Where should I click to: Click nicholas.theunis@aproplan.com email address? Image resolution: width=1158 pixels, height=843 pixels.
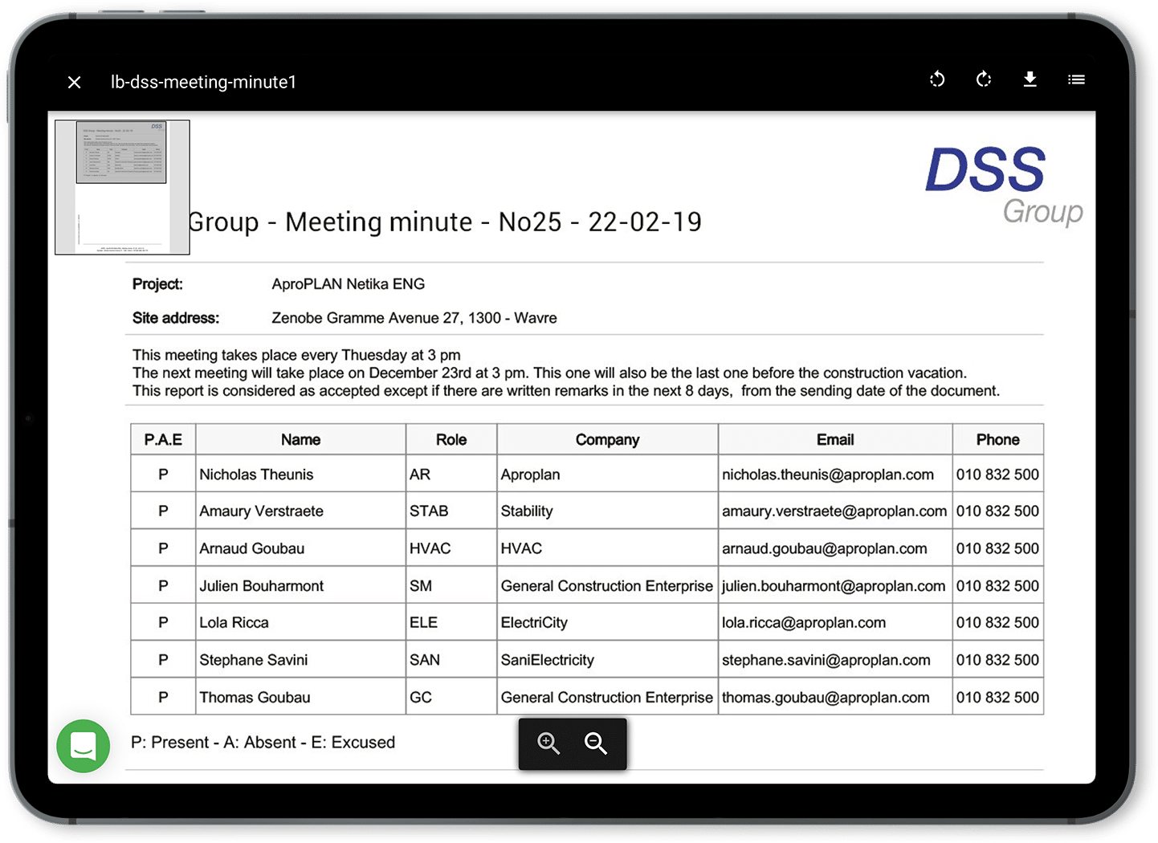pyautogui.click(x=827, y=474)
